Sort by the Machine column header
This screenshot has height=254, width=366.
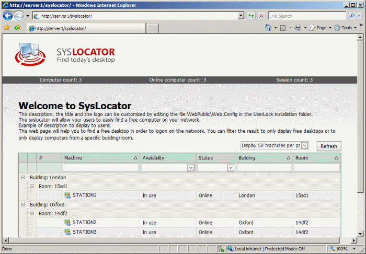(100, 158)
